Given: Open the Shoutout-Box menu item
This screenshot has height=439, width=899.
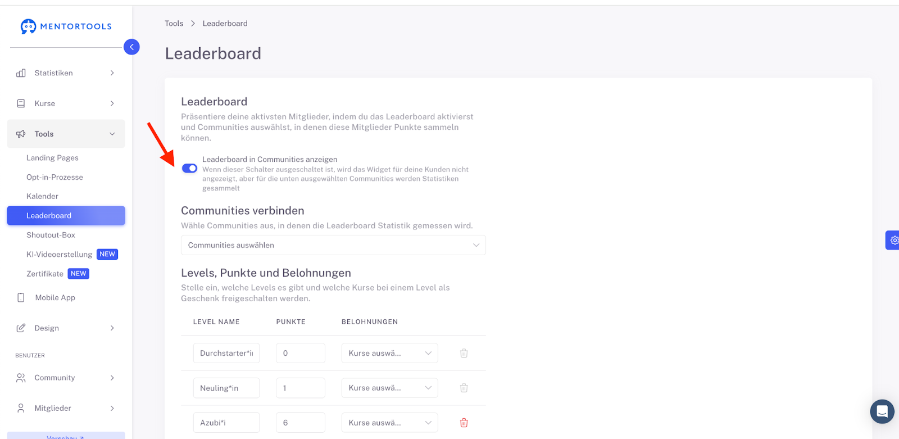Looking at the screenshot, I should pos(51,235).
